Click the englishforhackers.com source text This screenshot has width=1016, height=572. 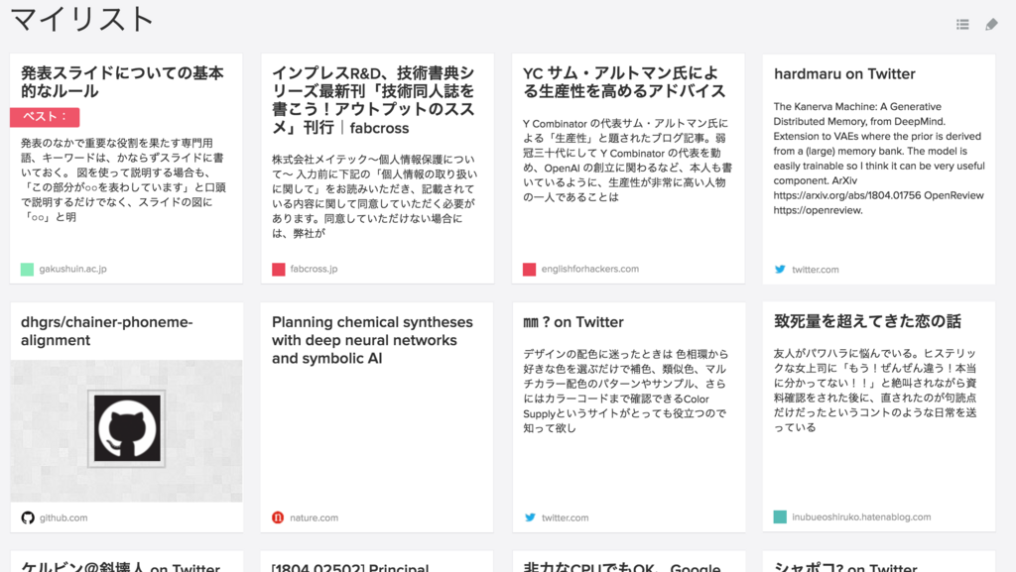point(589,270)
